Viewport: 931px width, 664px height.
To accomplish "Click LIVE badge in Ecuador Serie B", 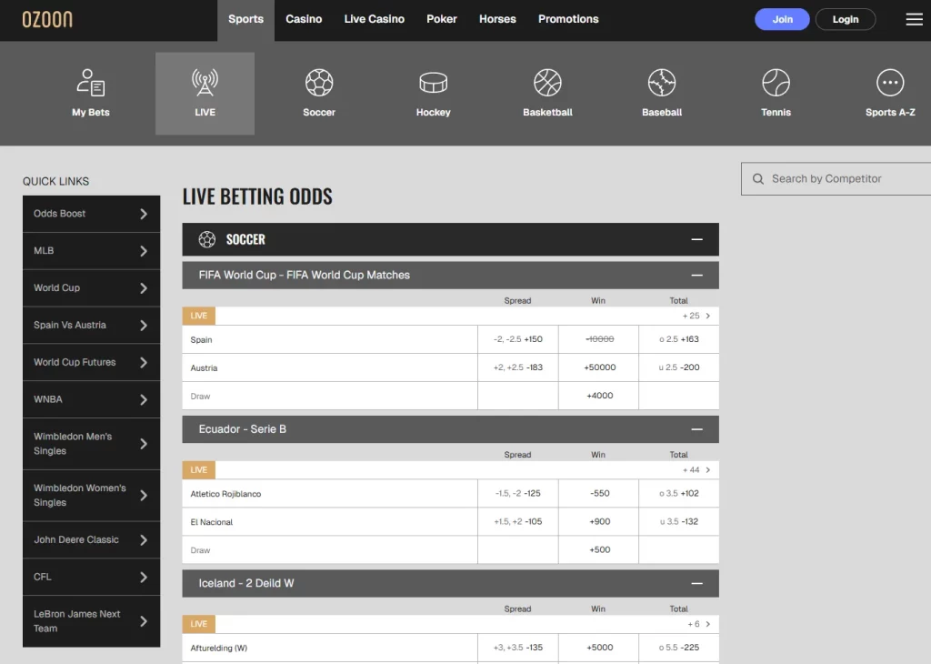I will click(199, 469).
